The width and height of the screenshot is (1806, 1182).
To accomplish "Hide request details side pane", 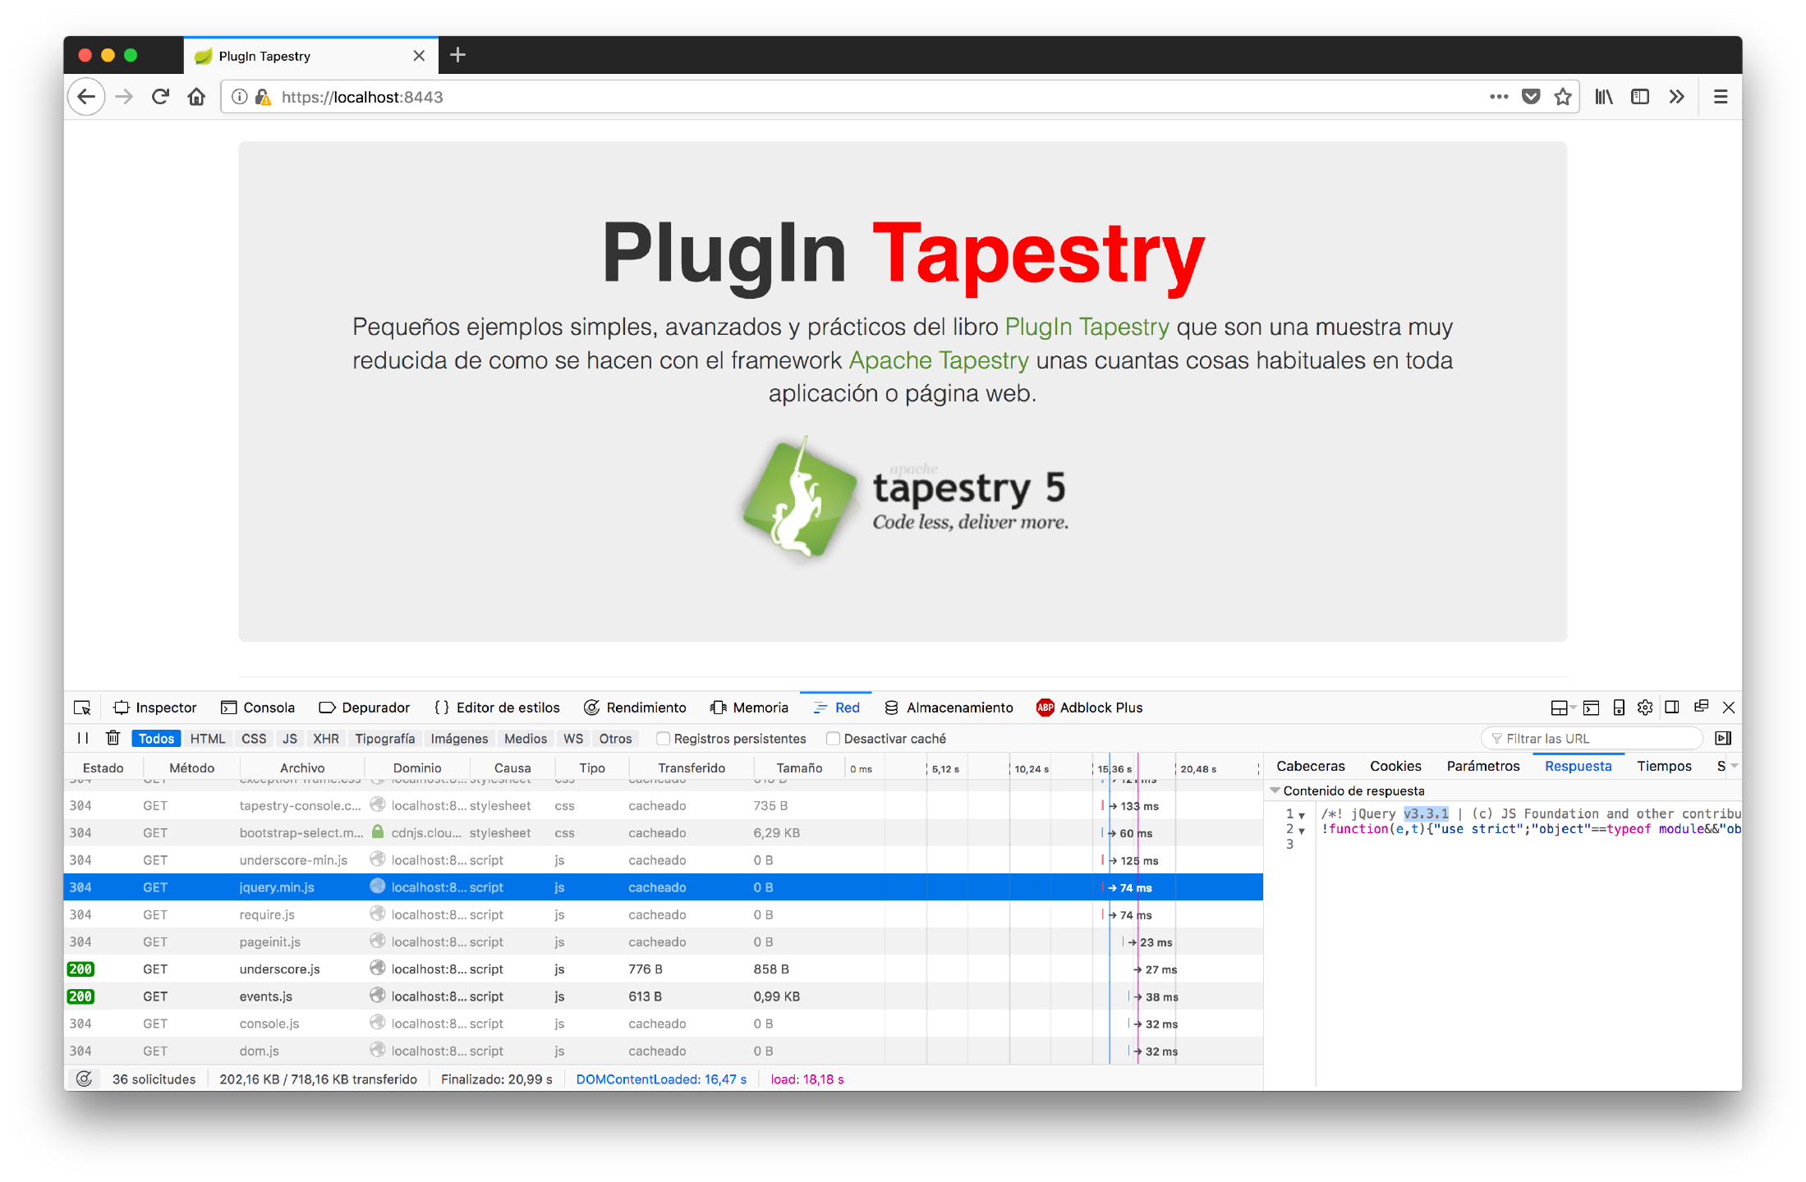I will [x=1723, y=738].
